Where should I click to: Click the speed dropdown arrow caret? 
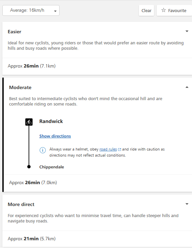point(55,11)
